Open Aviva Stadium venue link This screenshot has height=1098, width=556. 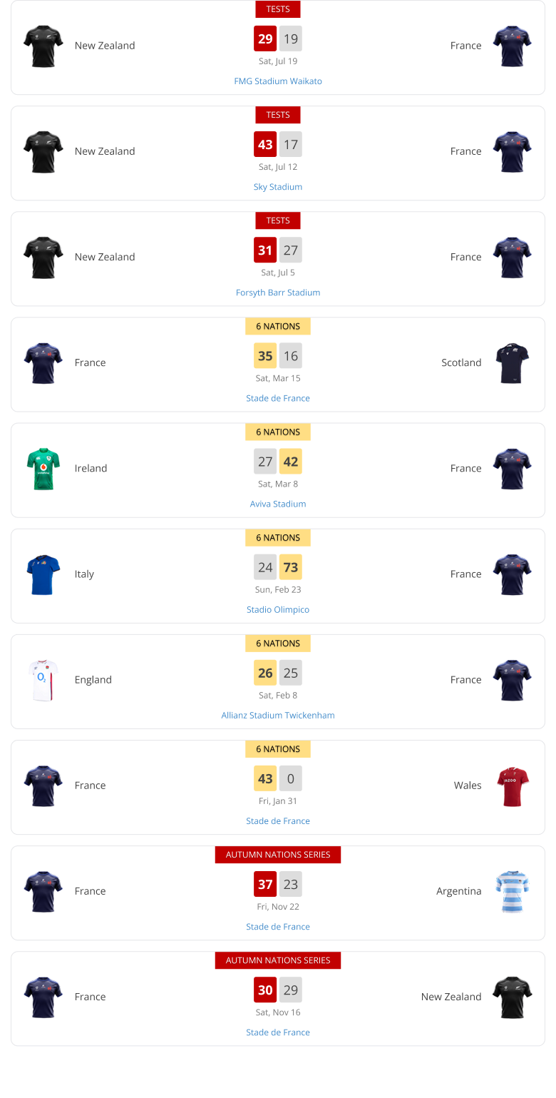(278, 504)
